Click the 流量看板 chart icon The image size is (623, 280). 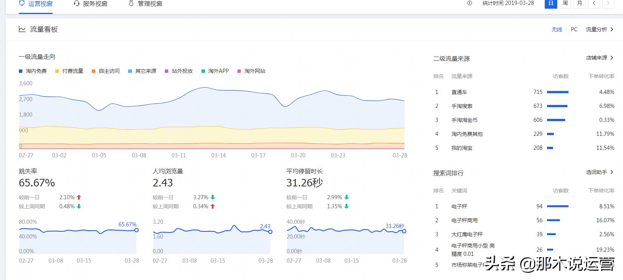pyautogui.click(x=22, y=29)
